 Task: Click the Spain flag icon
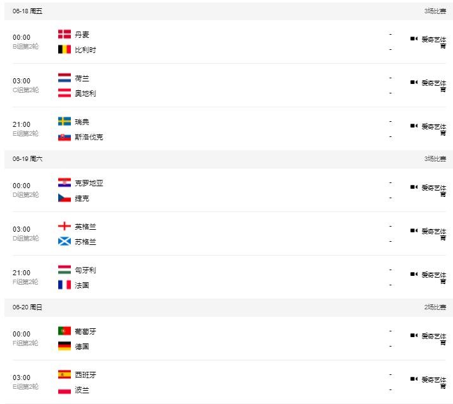tap(64, 375)
